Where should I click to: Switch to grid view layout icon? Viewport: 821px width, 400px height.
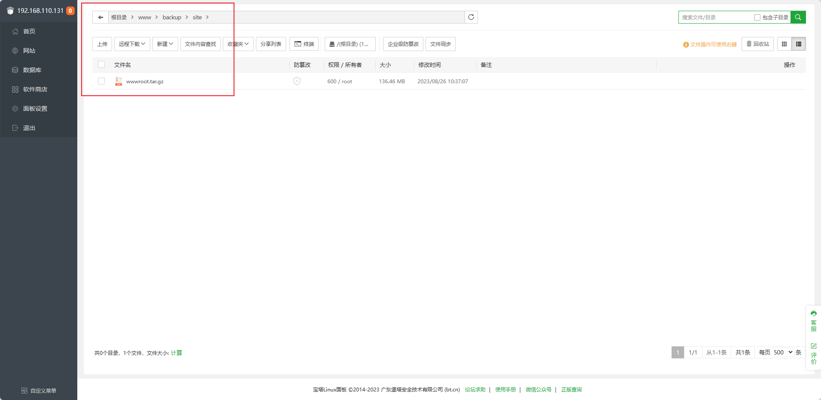click(784, 44)
